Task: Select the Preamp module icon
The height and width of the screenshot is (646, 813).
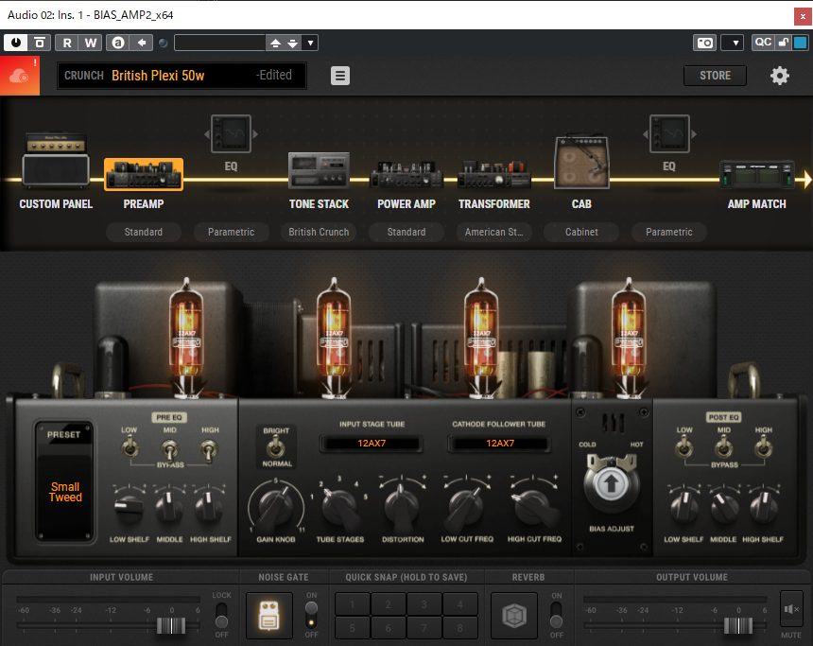Action: pyautogui.click(x=144, y=175)
